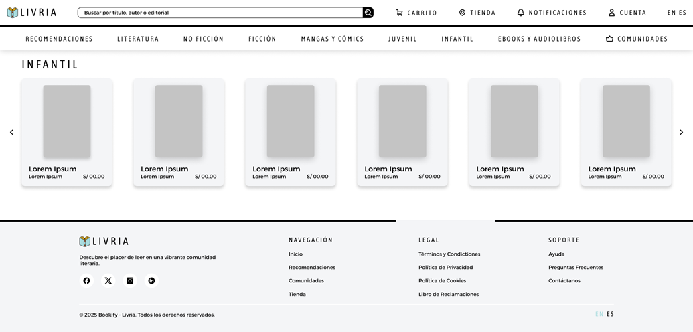The width and height of the screenshot is (693, 332).
Task: Select ES language in footer
Action: tap(611, 315)
